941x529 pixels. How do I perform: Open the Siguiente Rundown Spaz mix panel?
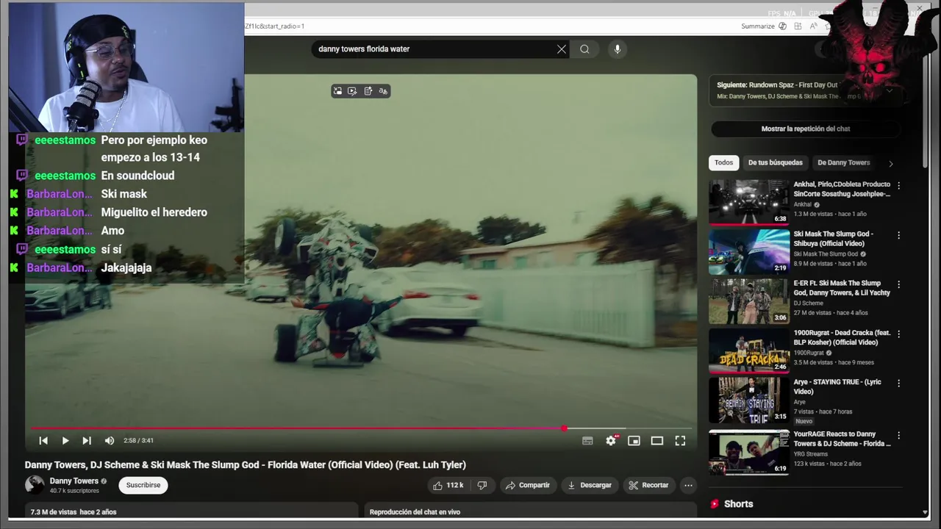click(804, 90)
